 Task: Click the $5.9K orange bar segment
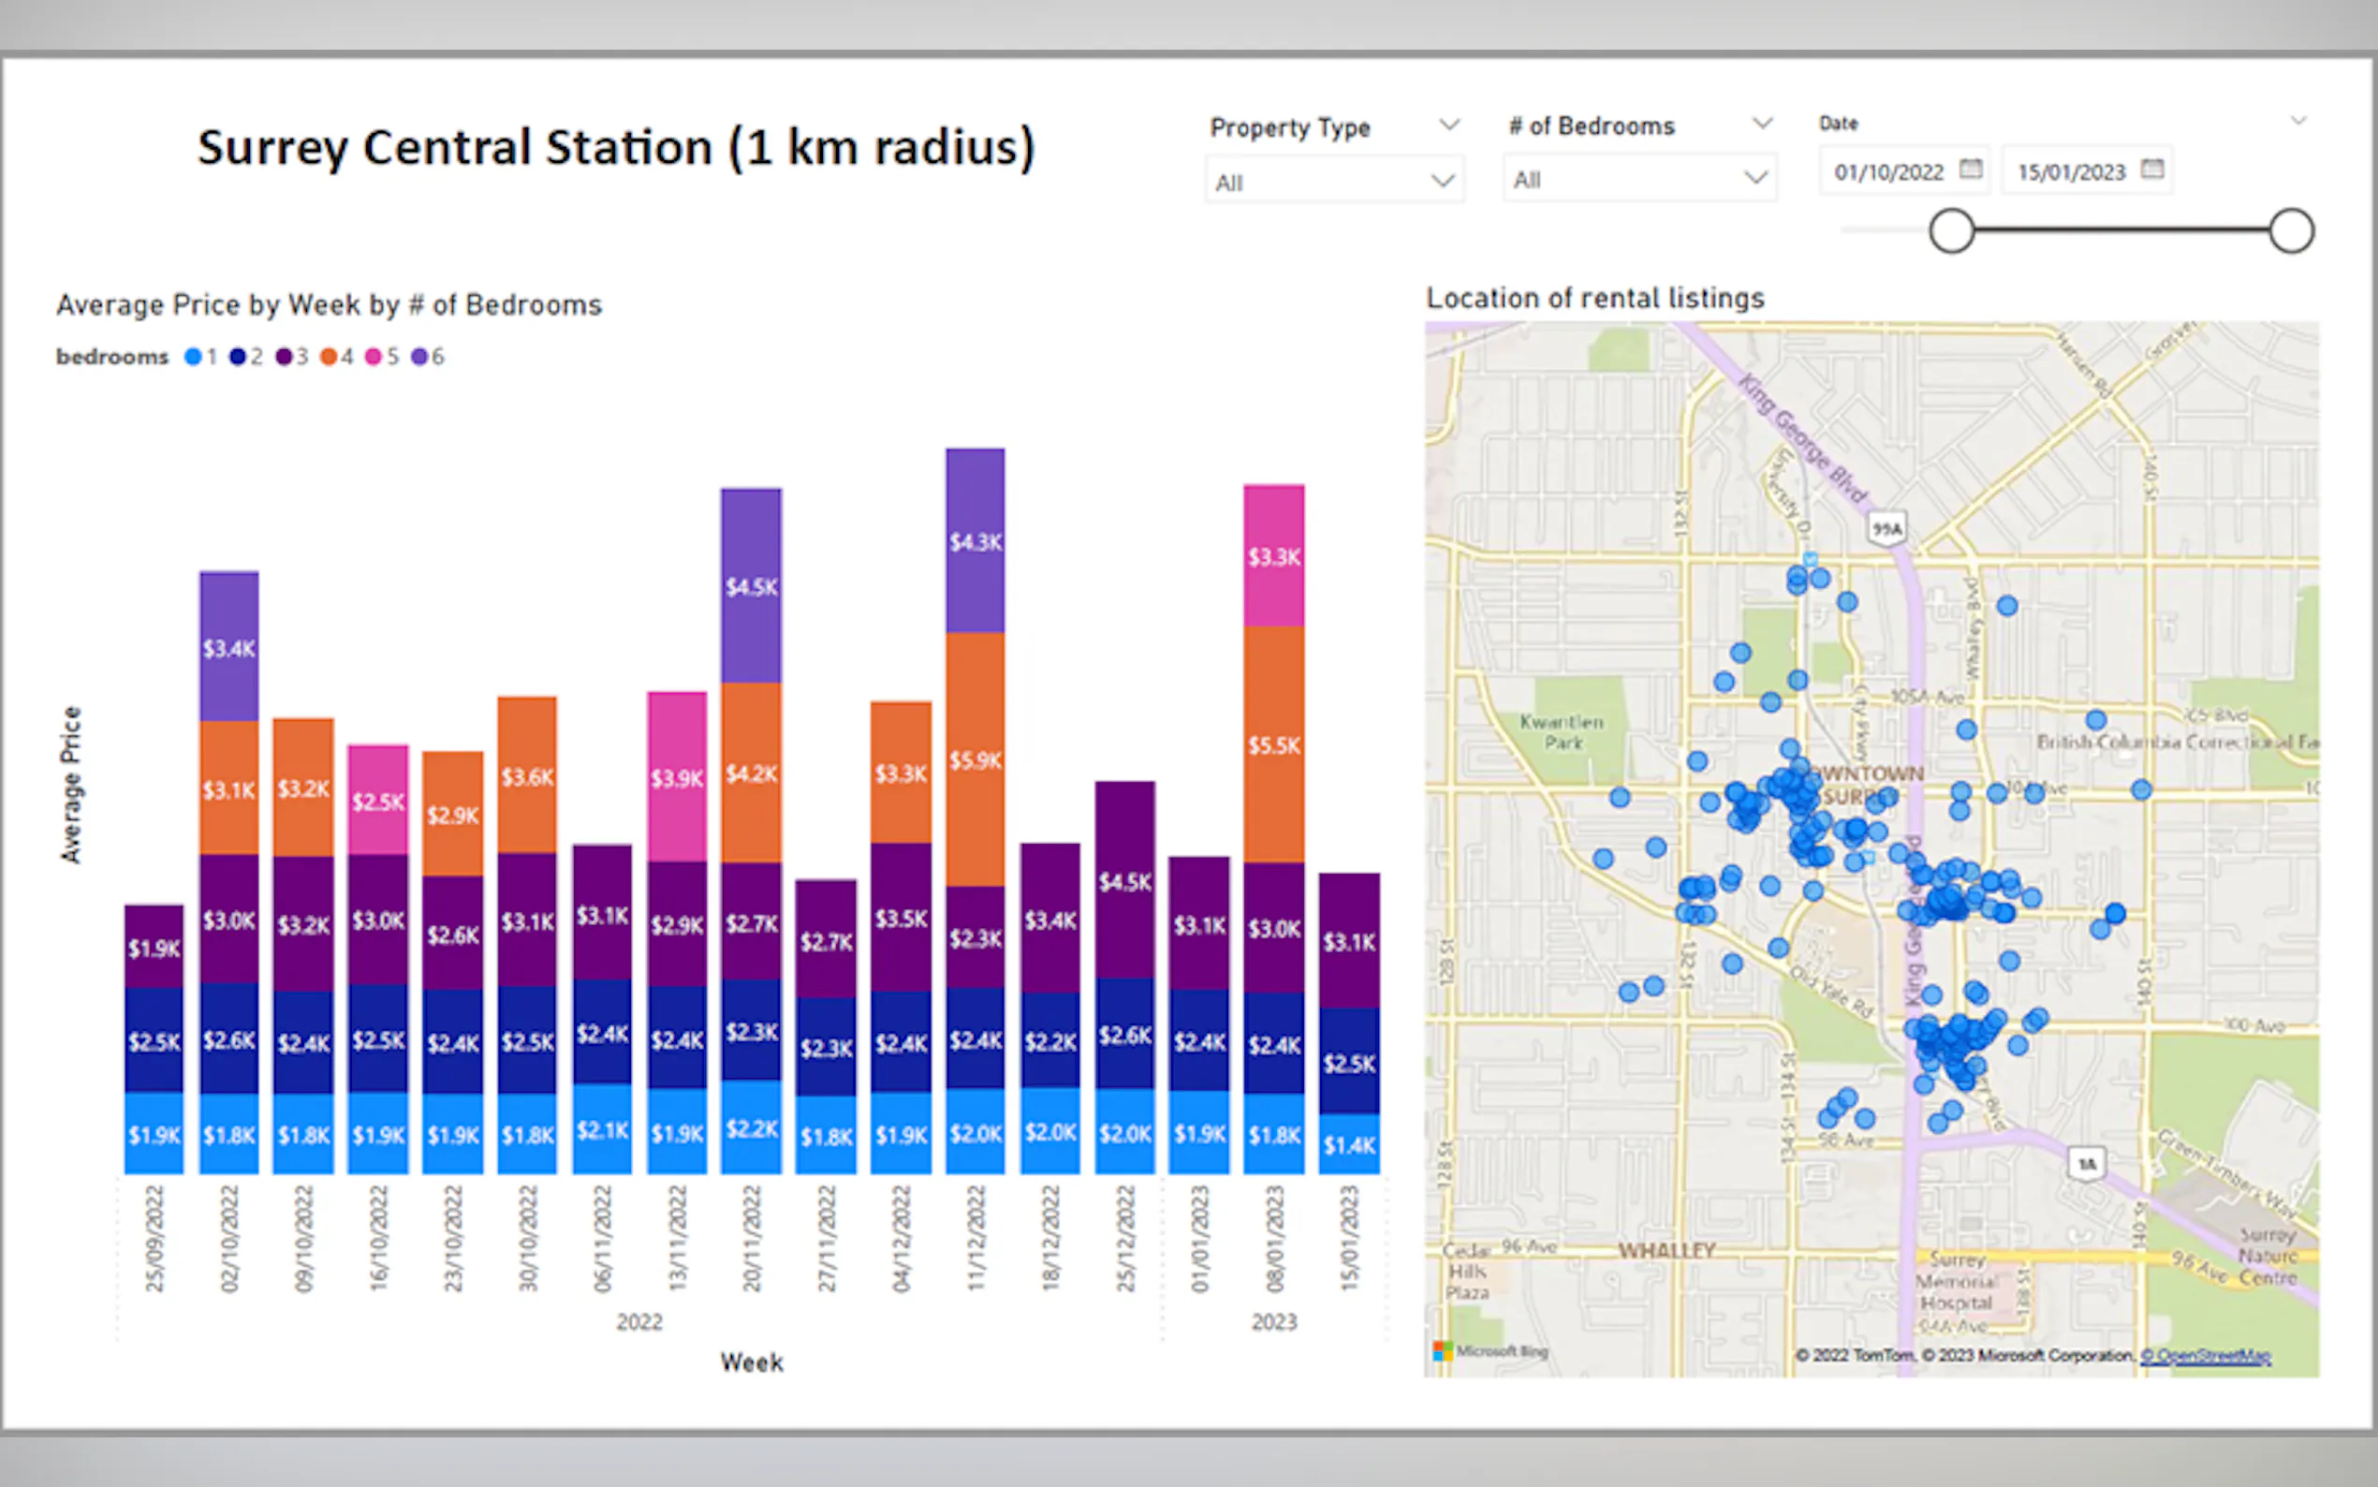coord(976,759)
